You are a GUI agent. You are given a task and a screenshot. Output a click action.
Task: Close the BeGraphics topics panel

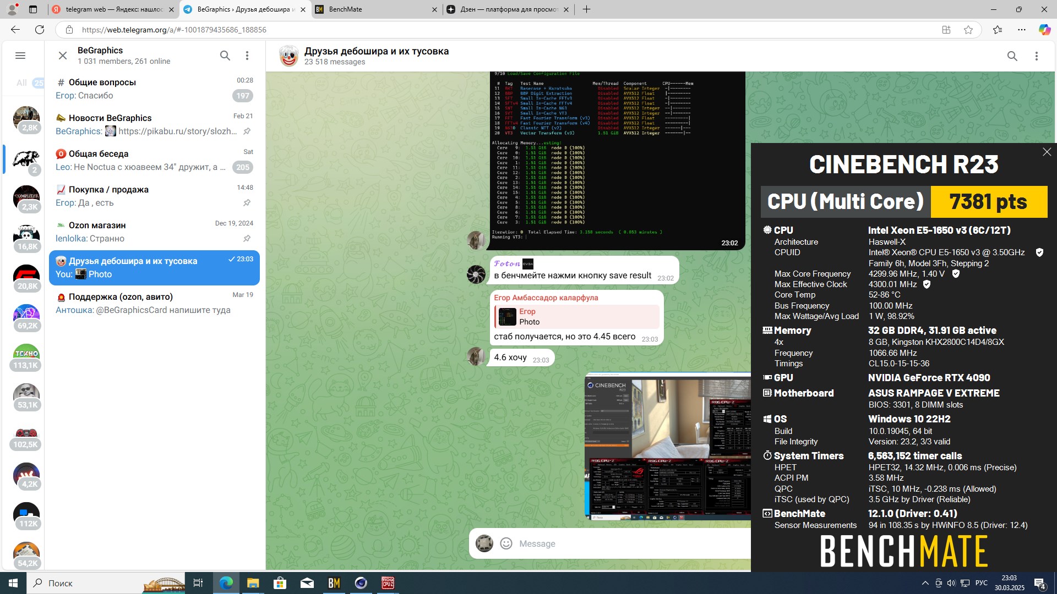click(x=63, y=56)
